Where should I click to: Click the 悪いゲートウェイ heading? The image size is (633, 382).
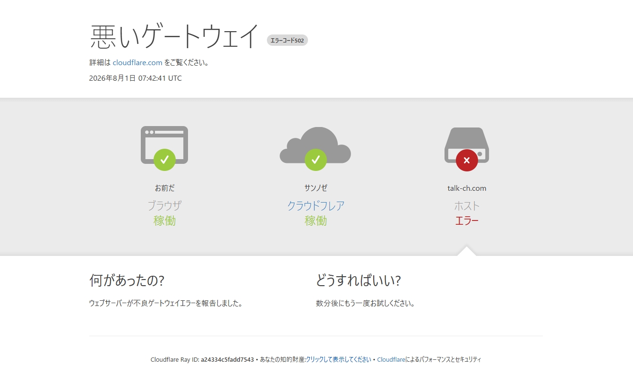pyautogui.click(x=174, y=36)
